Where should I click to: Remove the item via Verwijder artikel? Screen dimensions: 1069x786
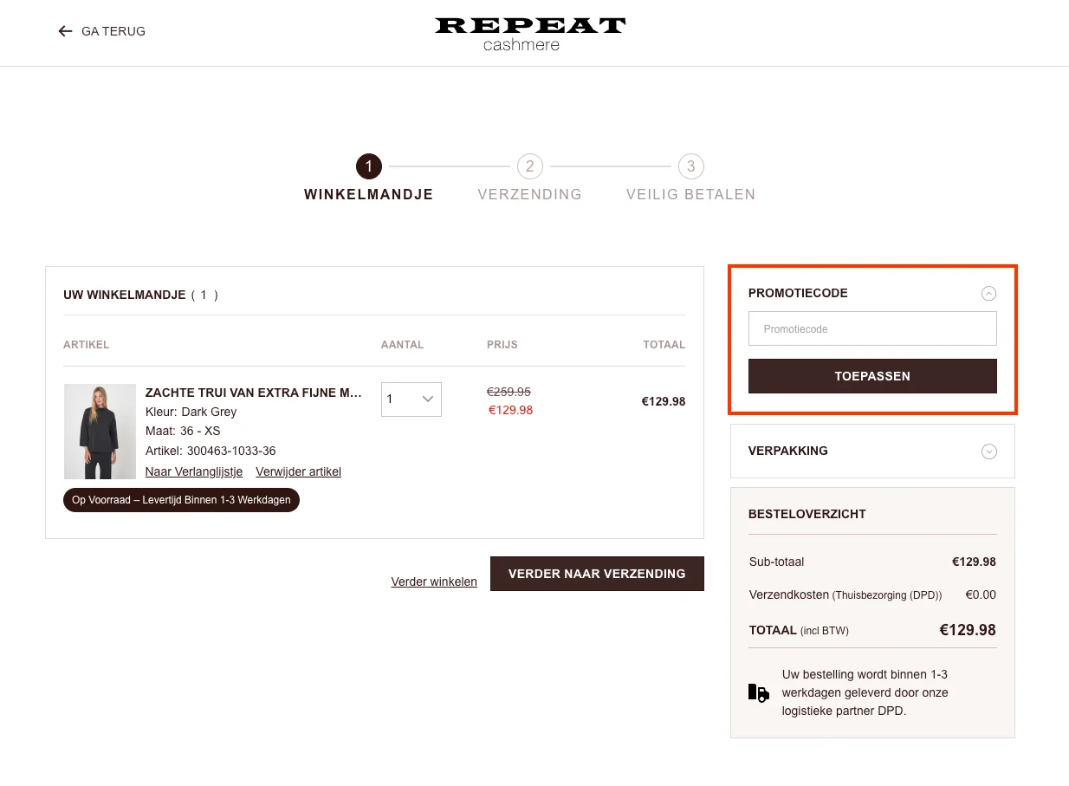pyautogui.click(x=298, y=471)
